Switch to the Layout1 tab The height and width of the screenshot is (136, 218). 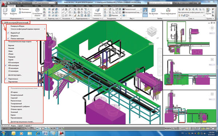(x=20, y=125)
